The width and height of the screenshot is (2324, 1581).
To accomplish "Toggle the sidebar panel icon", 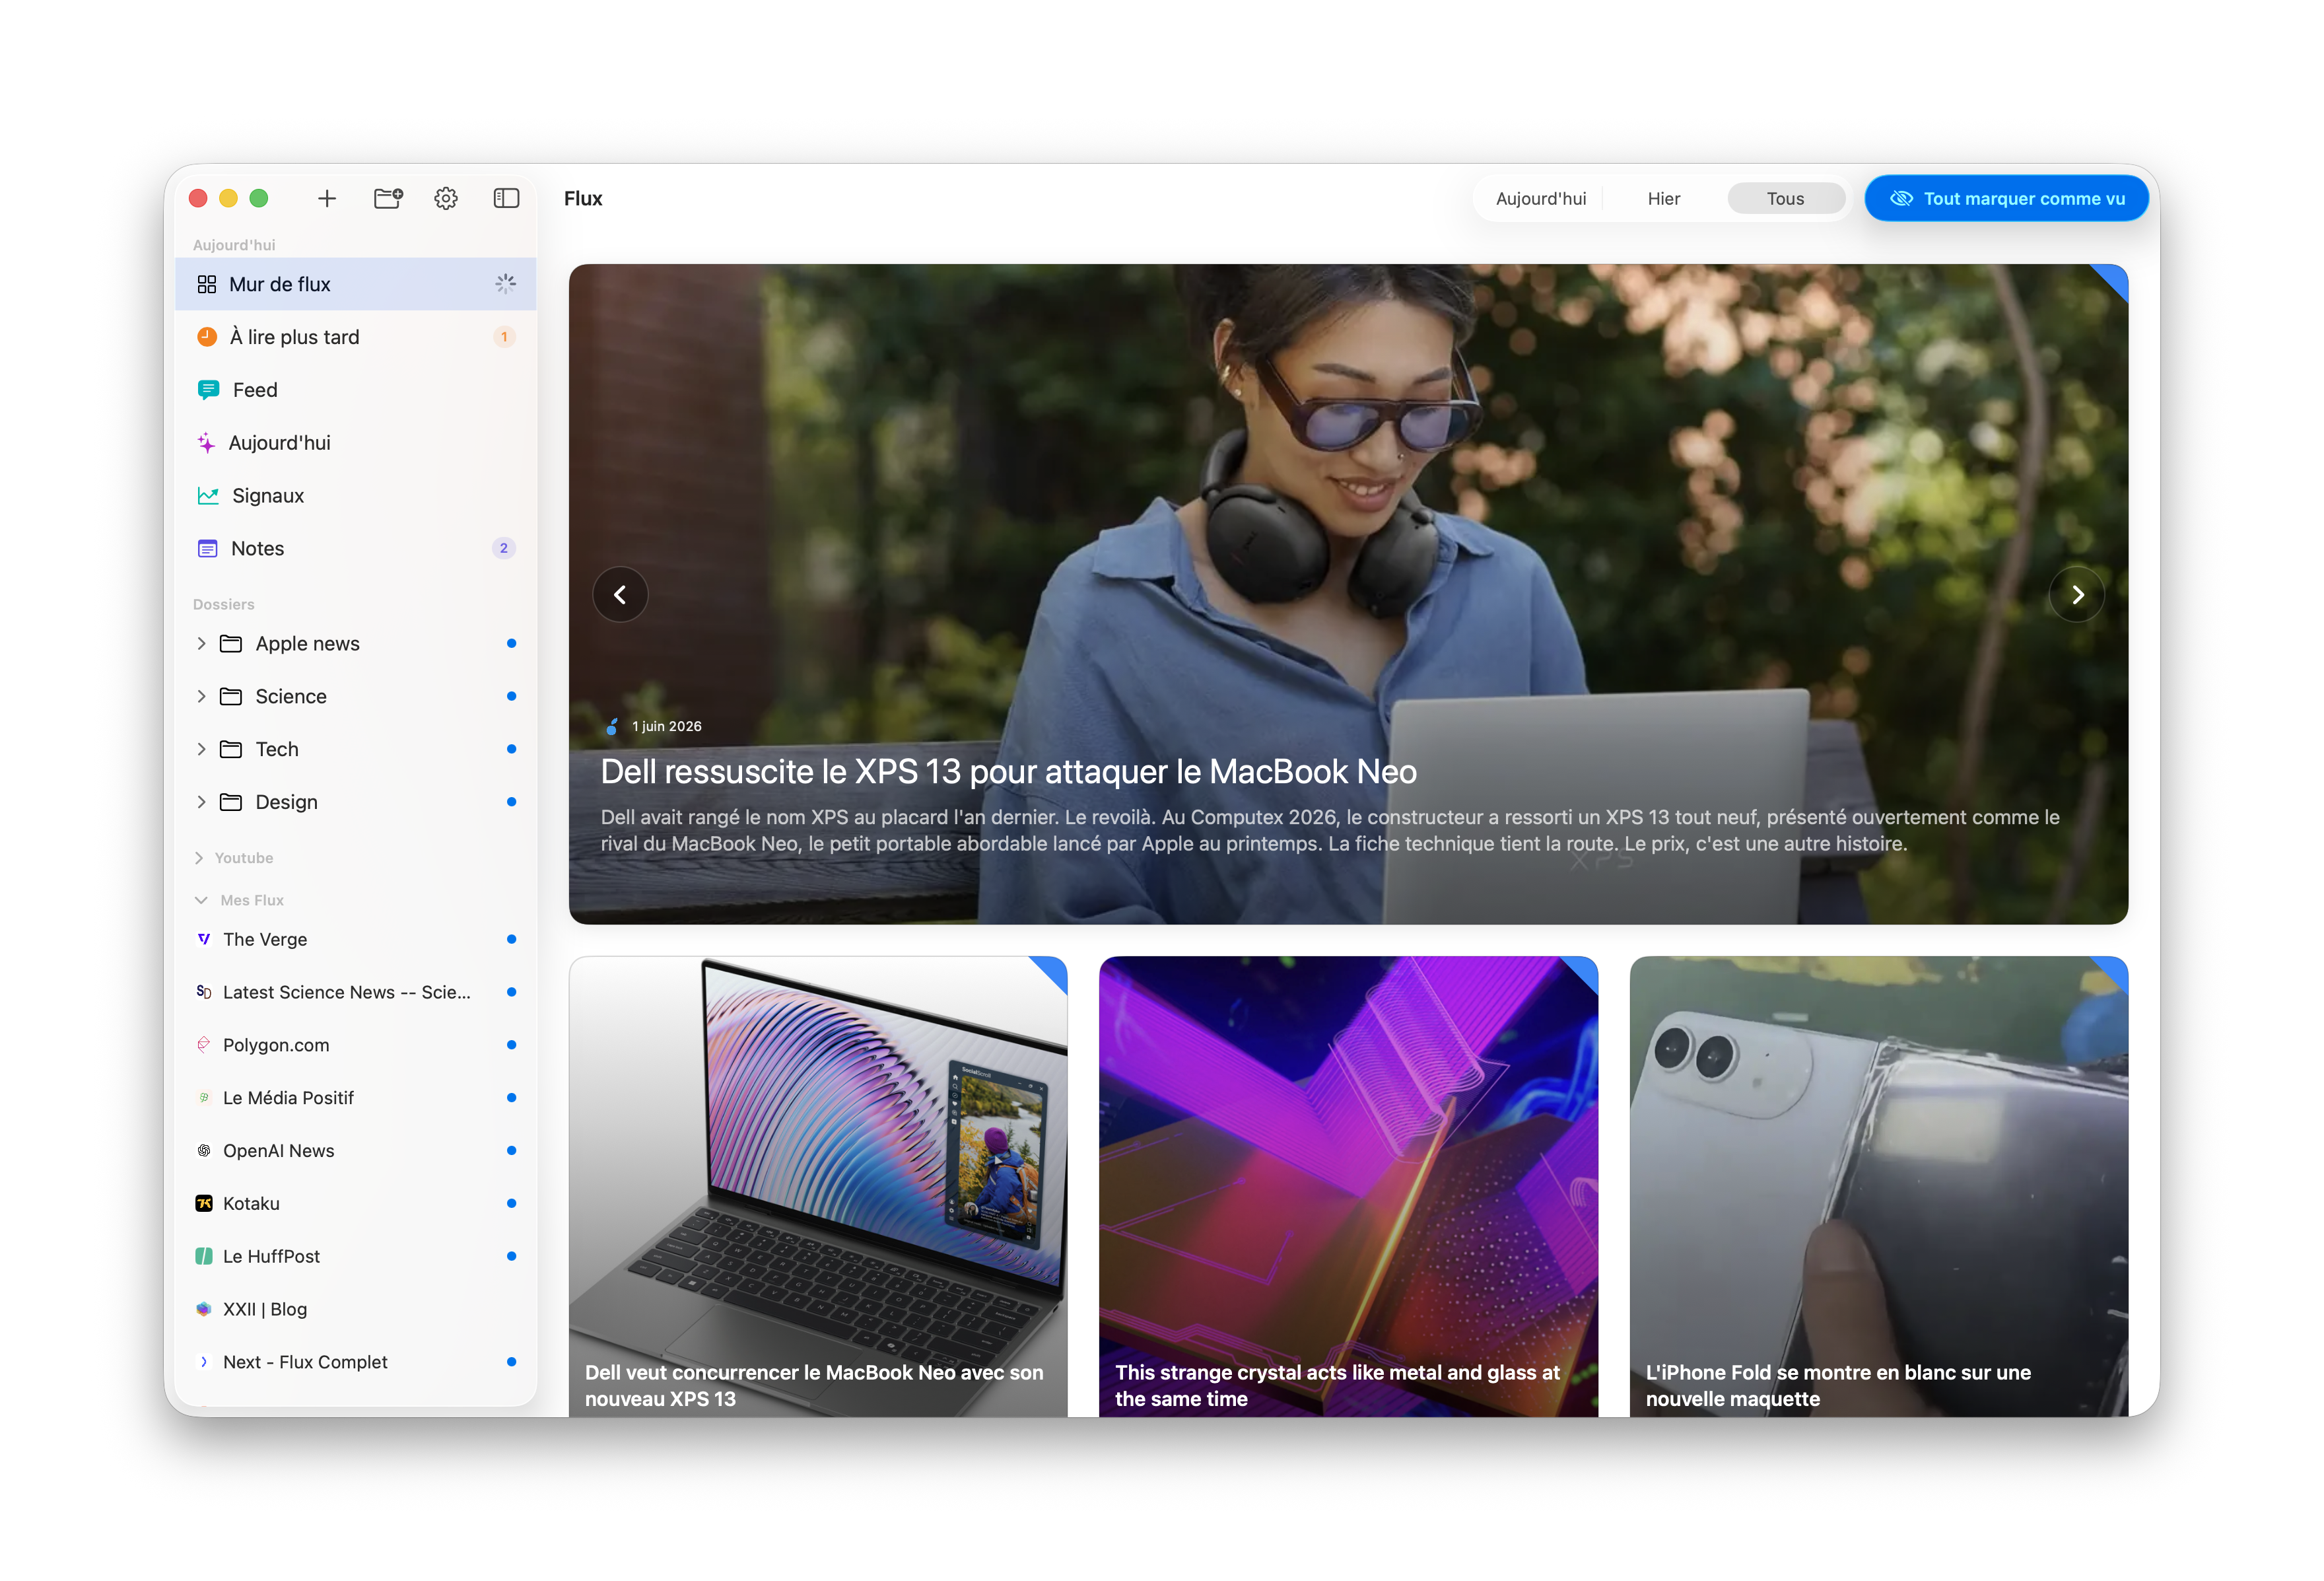I will [507, 199].
